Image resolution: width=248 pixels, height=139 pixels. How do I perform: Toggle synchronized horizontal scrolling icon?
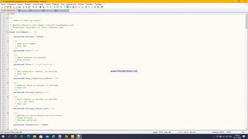(x=57, y=7)
